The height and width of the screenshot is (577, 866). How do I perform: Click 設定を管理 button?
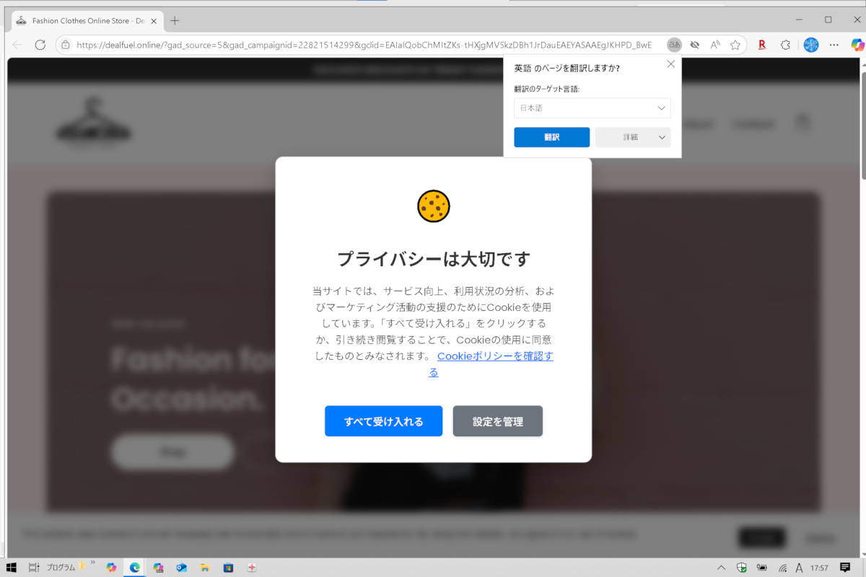click(x=498, y=421)
